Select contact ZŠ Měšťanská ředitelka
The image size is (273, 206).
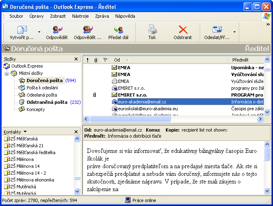point(33,152)
